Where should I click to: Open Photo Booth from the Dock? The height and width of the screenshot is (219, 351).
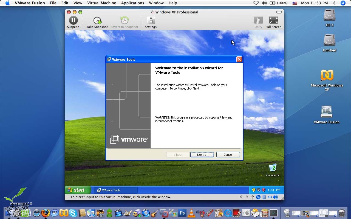[237, 213]
